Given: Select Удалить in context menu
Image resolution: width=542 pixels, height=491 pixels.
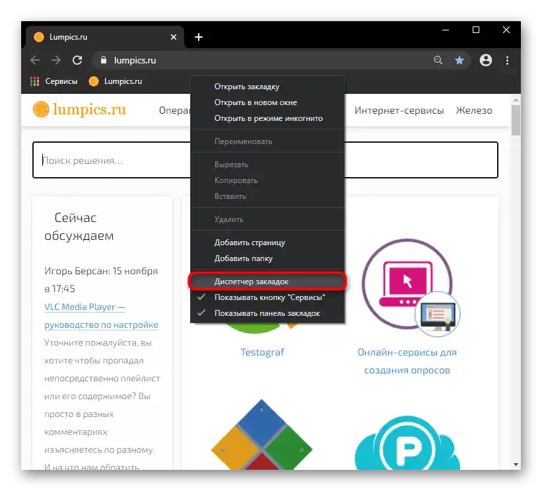Looking at the screenshot, I should pos(267,219).
